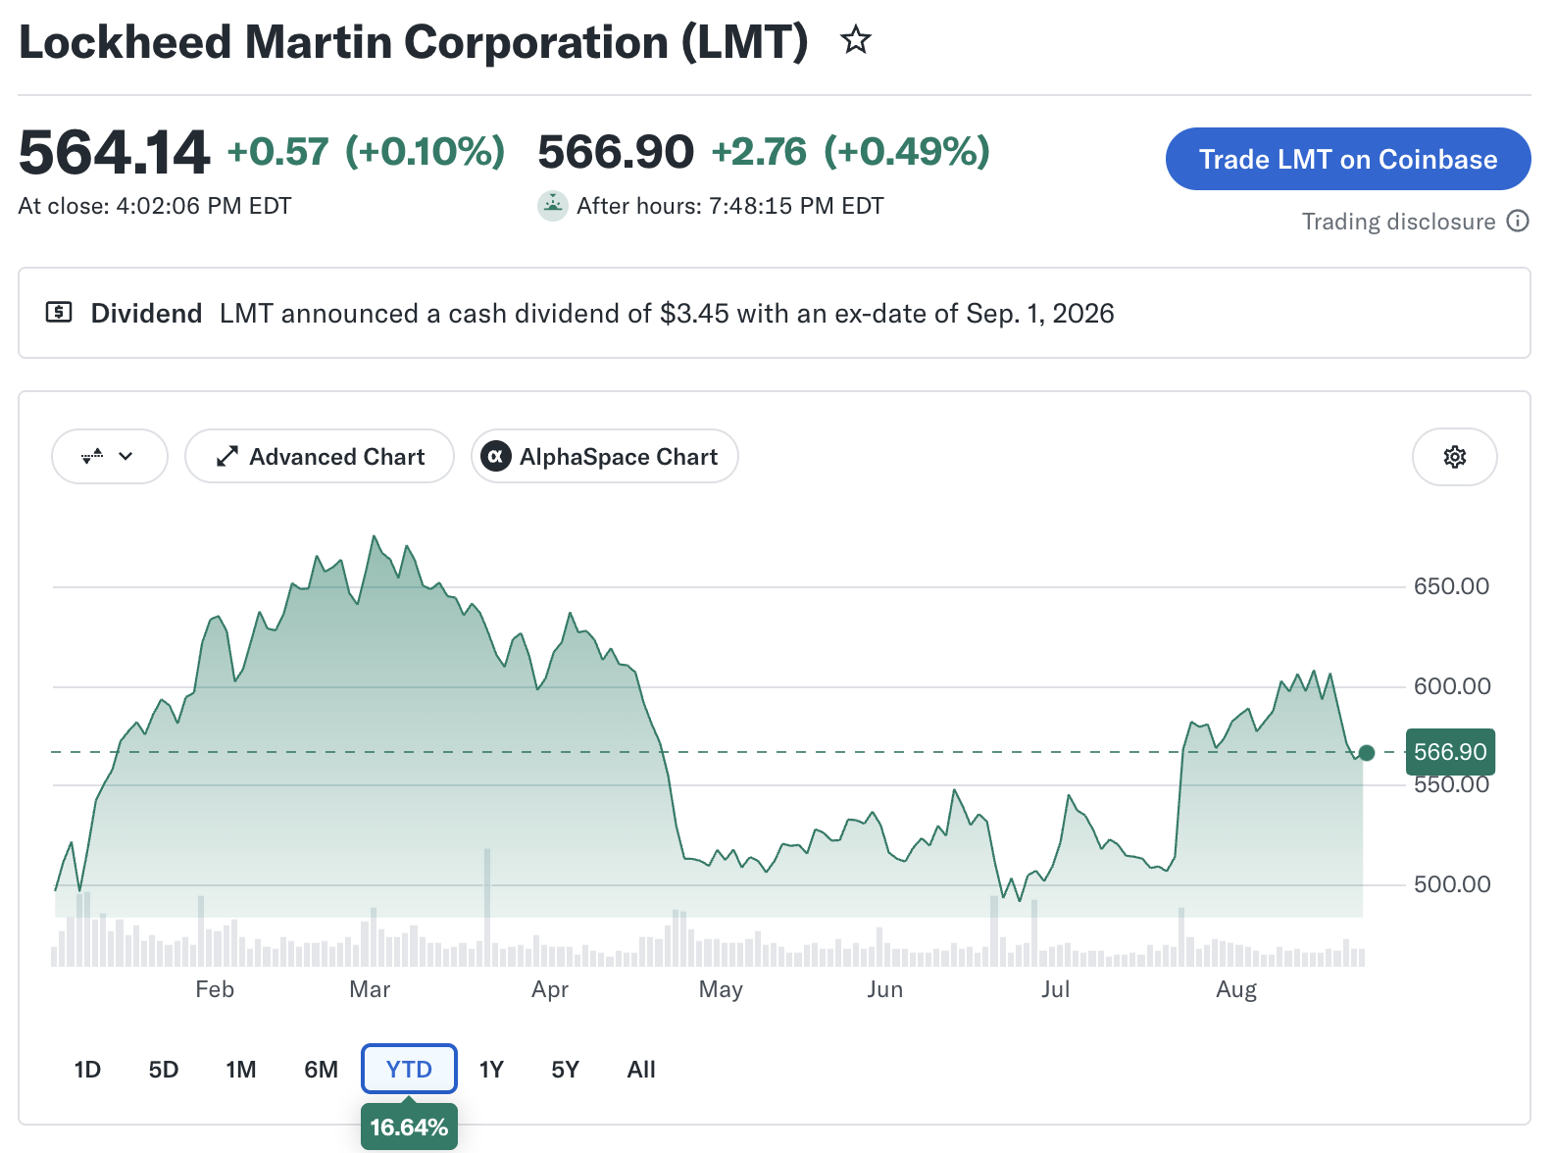Click the After hours timestamp text

pyautogui.click(x=730, y=206)
